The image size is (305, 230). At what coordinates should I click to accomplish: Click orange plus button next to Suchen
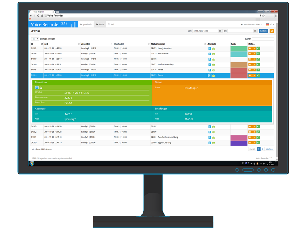(271, 31)
